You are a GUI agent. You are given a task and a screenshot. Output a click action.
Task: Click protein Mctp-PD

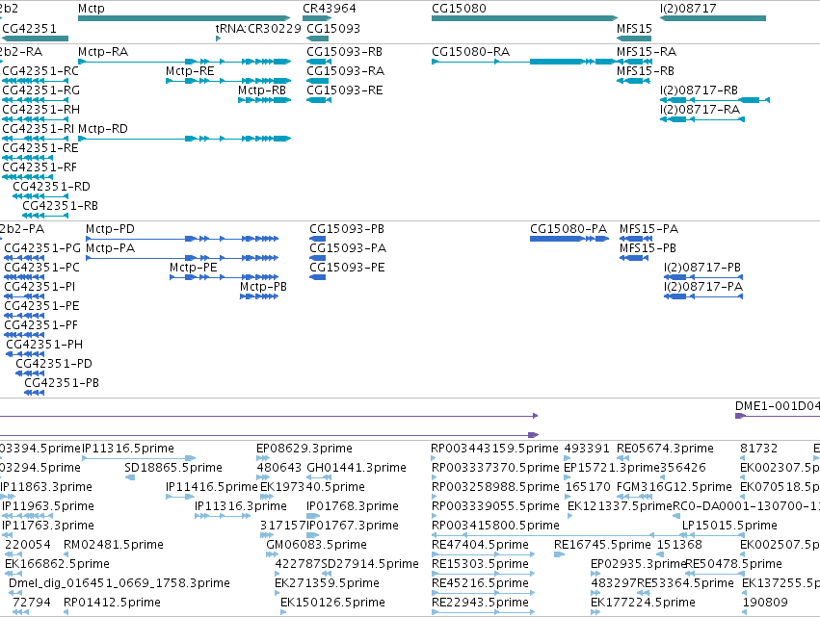(111, 229)
